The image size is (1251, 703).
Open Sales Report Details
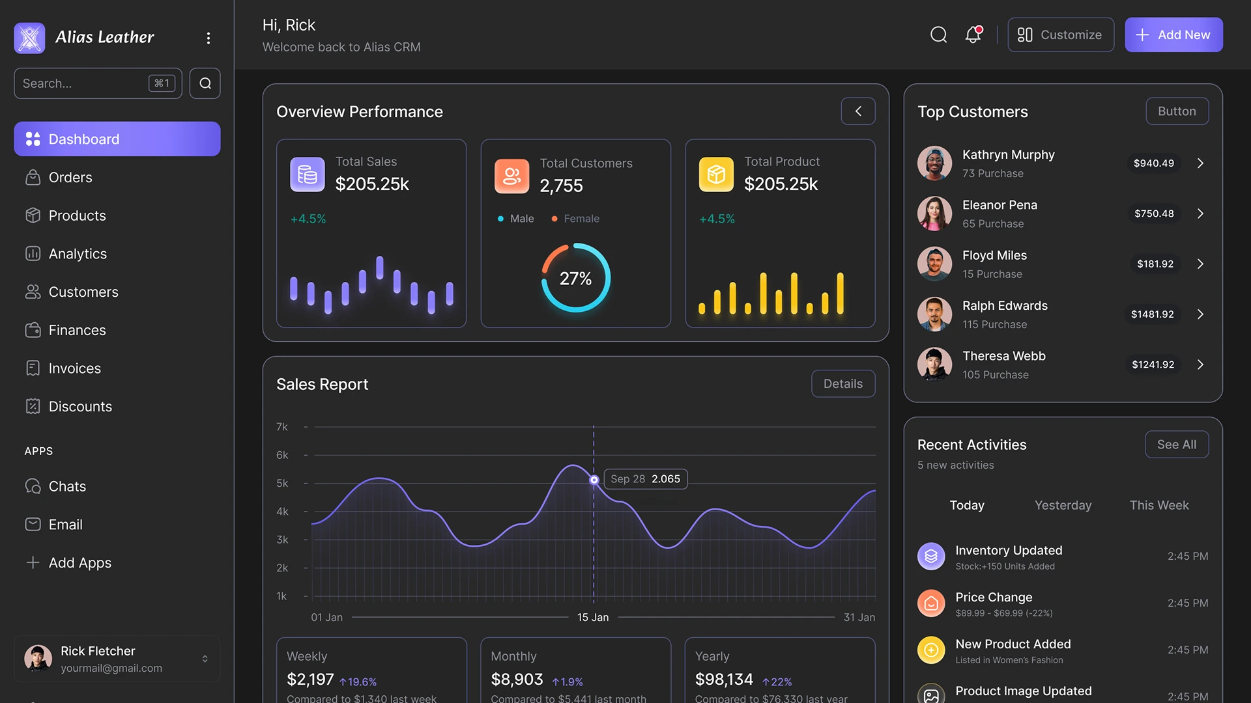click(843, 383)
